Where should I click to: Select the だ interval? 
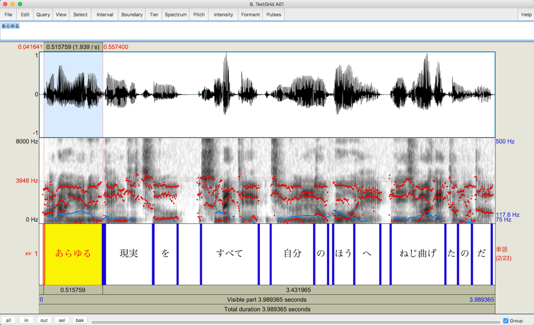[x=481, y=254]
